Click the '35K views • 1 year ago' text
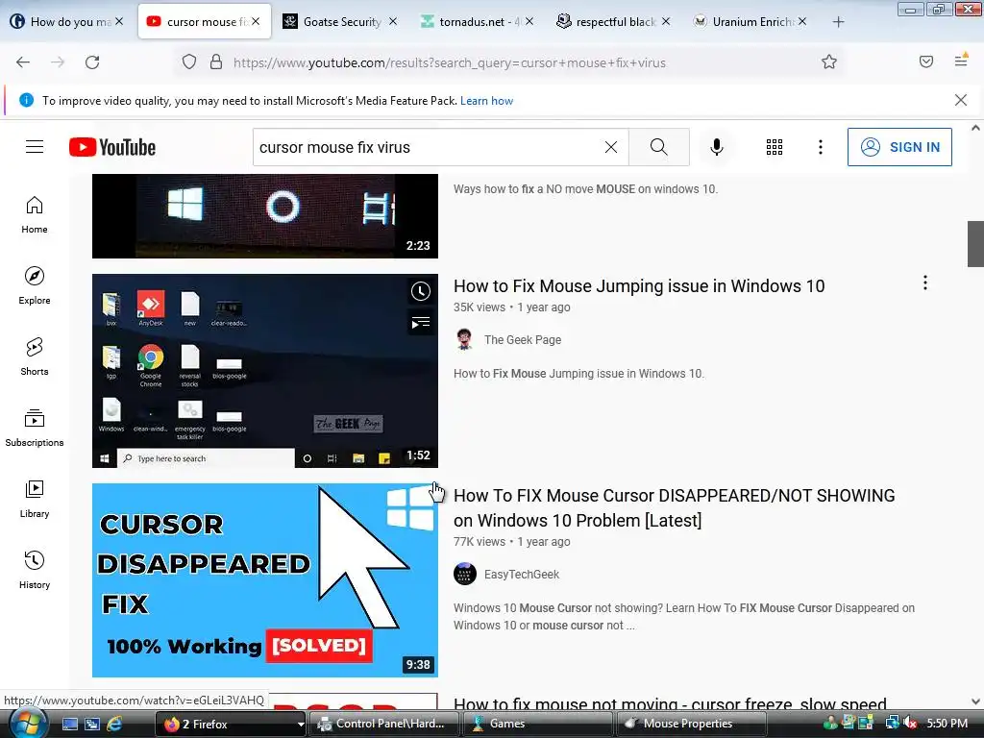Screen dimensions: 984x738 pos(512,307)
